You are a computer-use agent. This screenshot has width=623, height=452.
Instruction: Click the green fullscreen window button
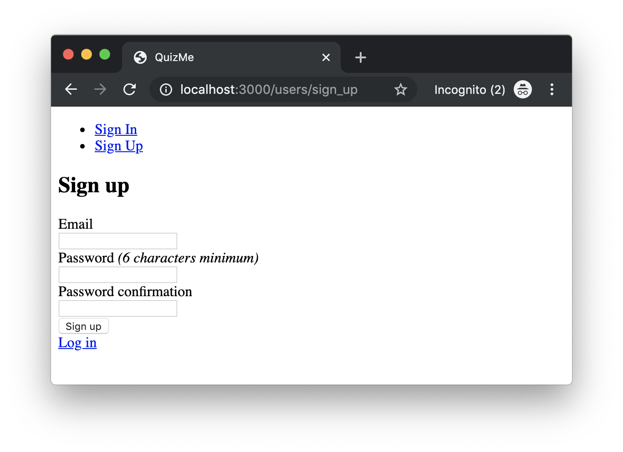tap(105, 55)
